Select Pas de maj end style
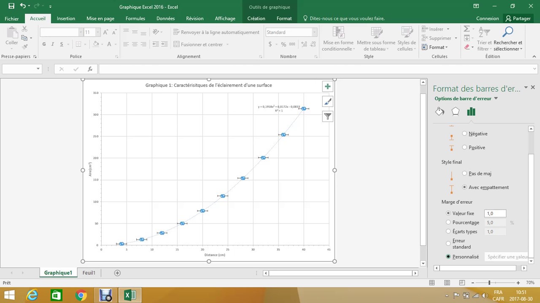This screenshot has width=540, height=303. point(464,173)
